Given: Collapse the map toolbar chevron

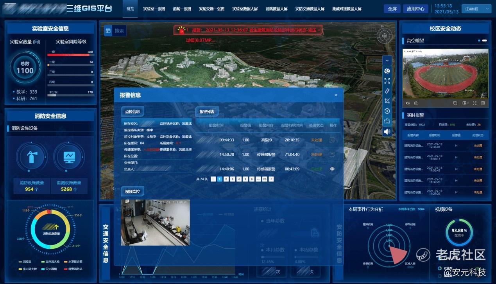Looking at the screenshot, I should point(387,61).
